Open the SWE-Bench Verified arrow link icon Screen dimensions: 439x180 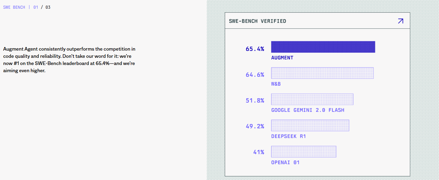point(400,21)
